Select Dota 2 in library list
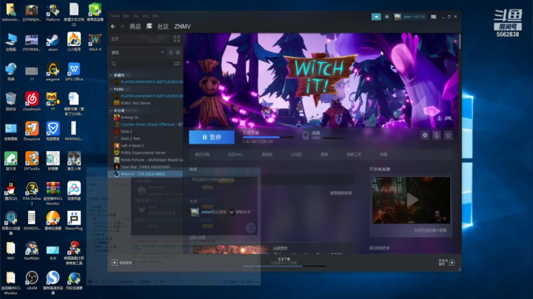 tap(126, 132)
